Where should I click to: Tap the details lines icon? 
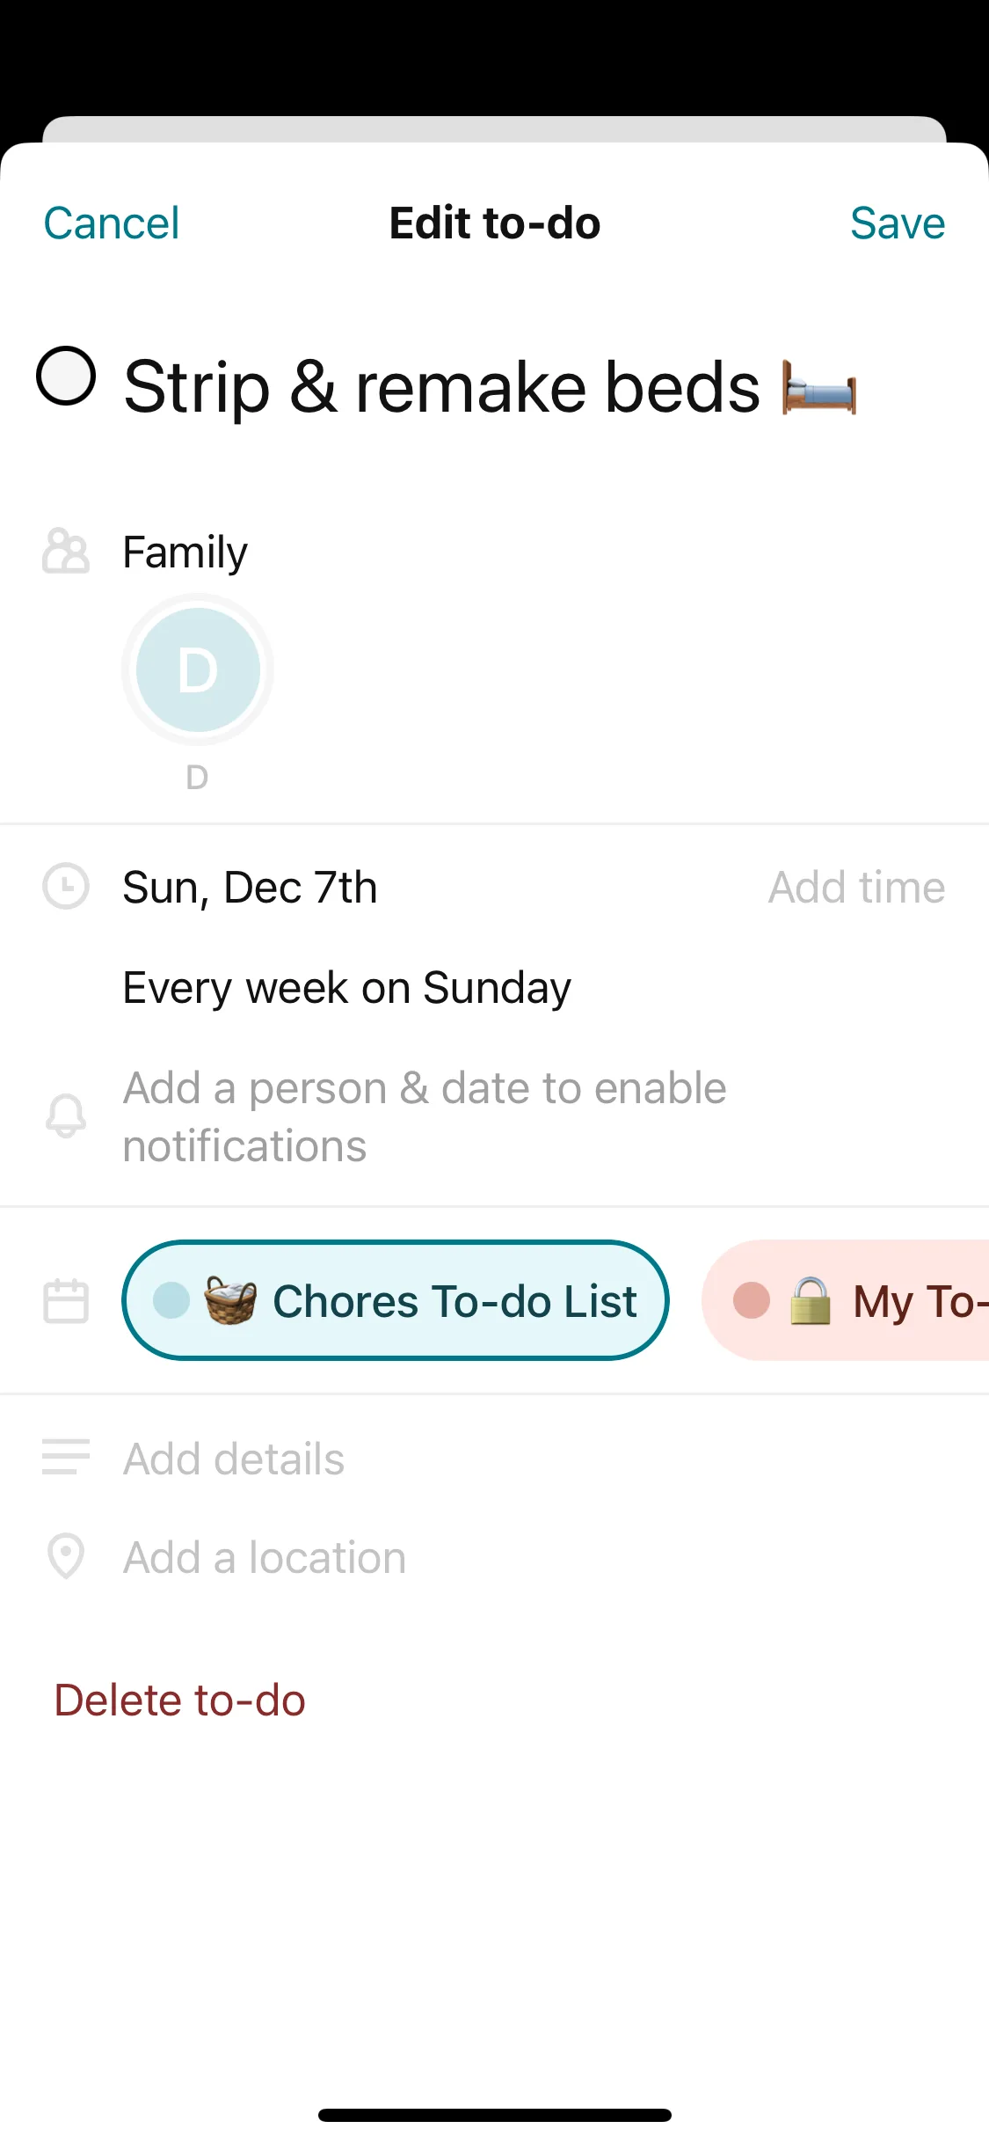coord(66,1457)
